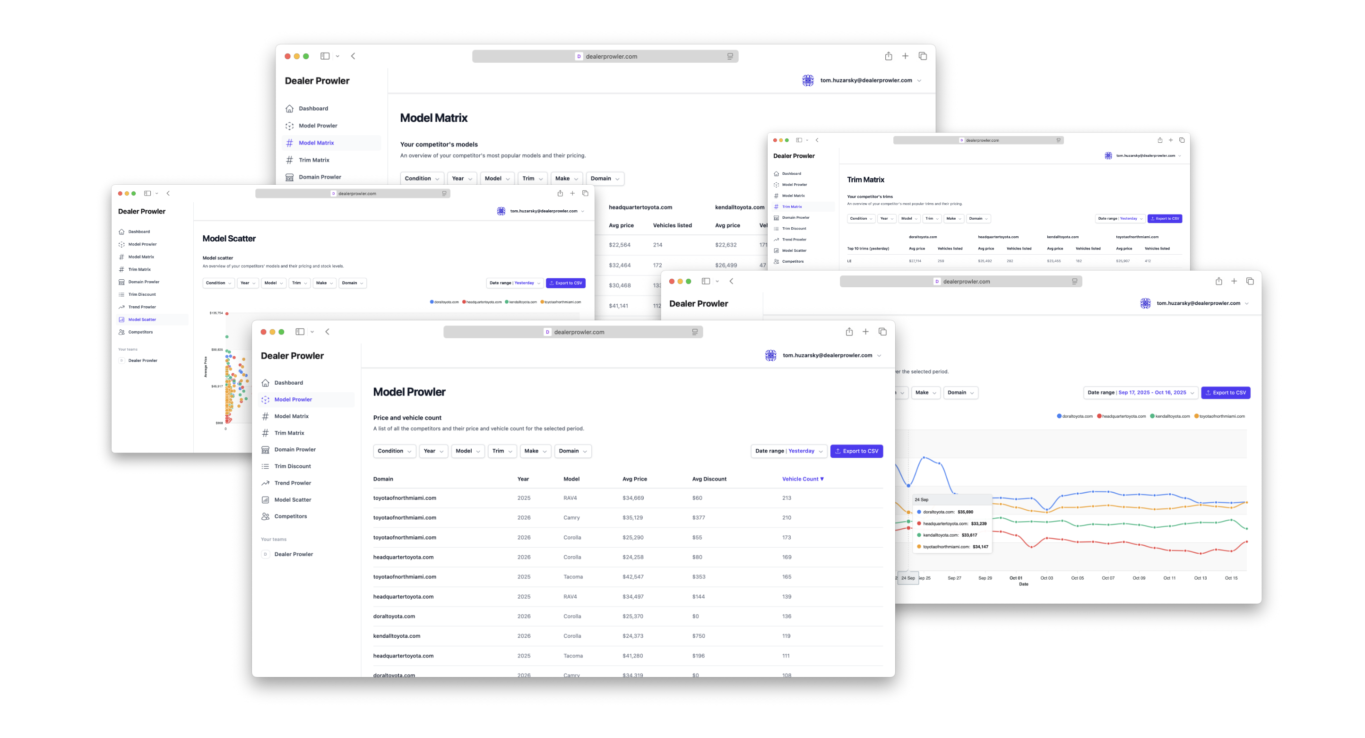
Task: Select Model Scatter in Model Prowler window sidebar
Action: [293, 499]
